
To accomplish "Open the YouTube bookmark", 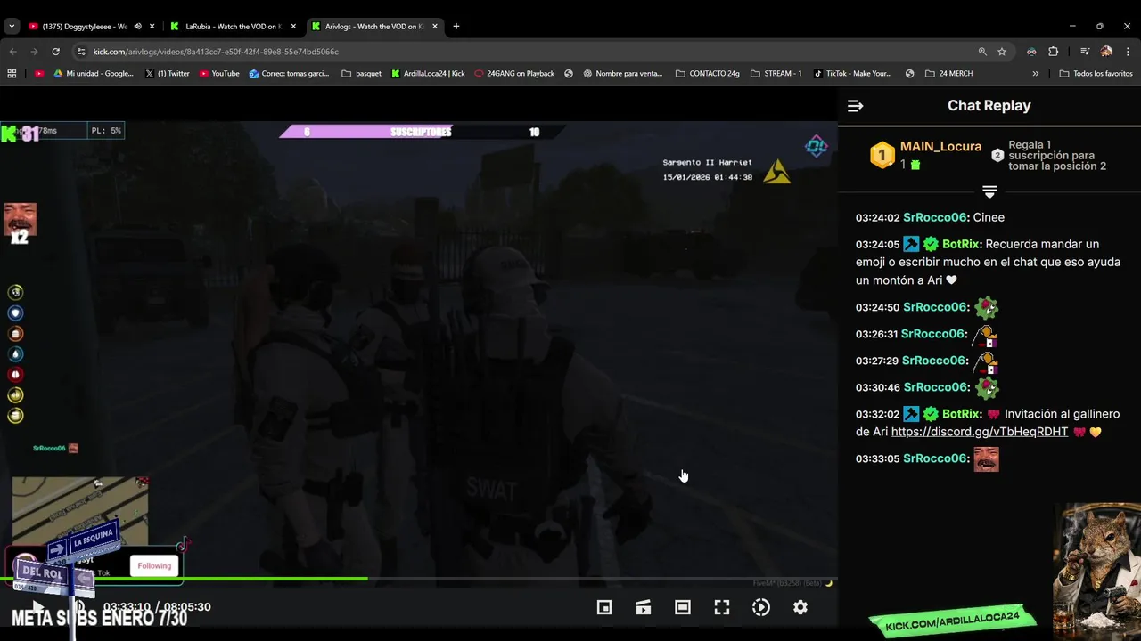I will pos(219,74).
